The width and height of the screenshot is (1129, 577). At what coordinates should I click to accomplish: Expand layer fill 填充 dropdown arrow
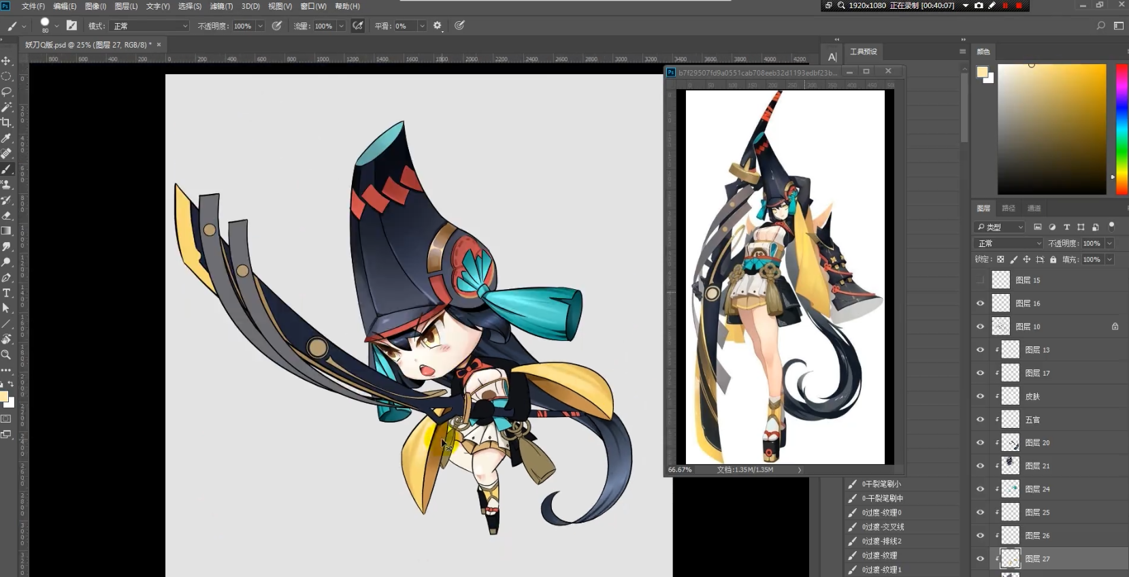point(1109,259)
